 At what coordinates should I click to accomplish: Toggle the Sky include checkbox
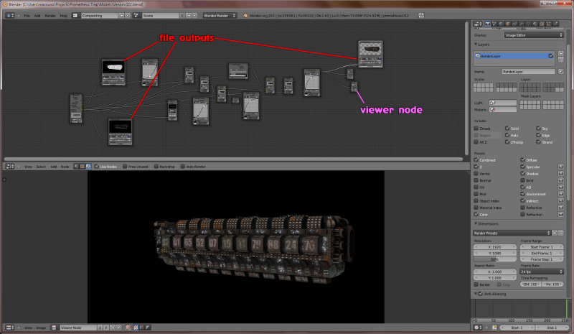pos(538,129)
